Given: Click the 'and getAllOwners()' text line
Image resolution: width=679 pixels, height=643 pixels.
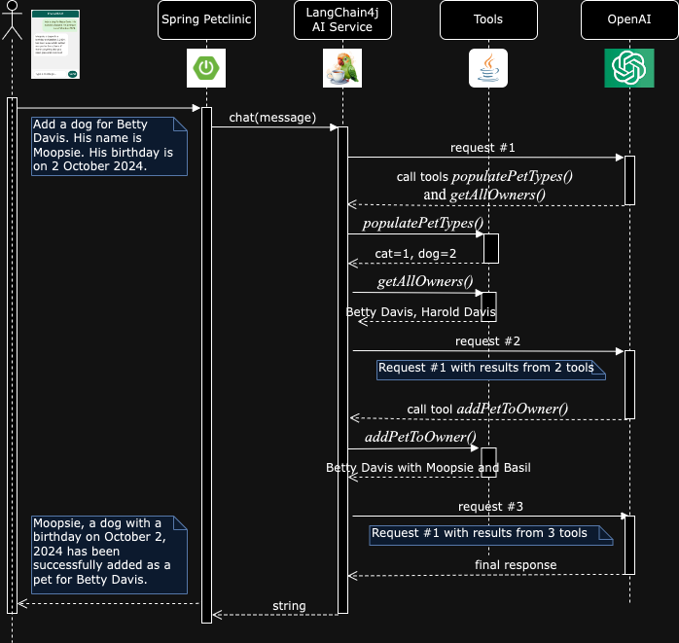Looking at the screenshot, I should [x=484, y=195].
